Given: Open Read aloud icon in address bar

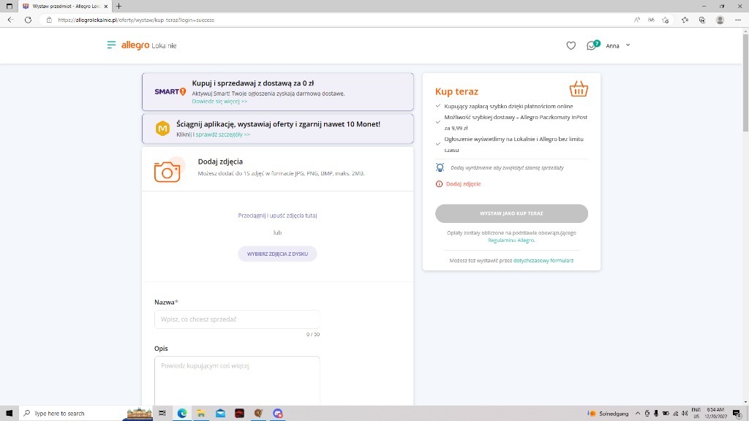Looking at the screenshot, I should 637,20.
